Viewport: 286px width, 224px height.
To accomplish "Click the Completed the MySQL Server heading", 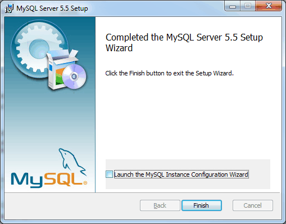I will [x=184, y=42].
